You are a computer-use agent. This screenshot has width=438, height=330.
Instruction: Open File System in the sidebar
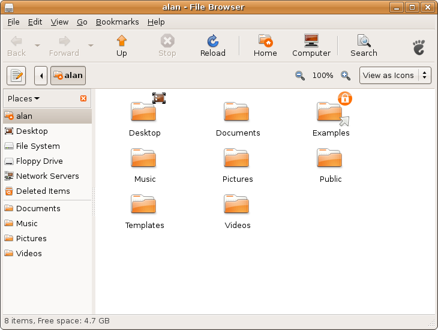click(x=47, y=146)
